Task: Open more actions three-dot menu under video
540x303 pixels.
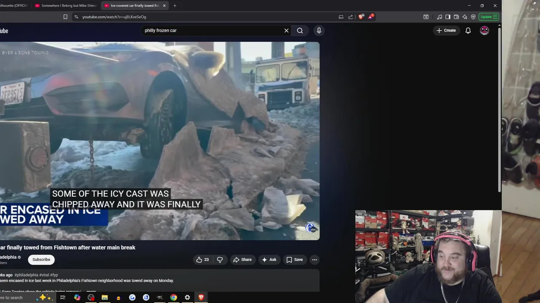Action: [314, 260]
